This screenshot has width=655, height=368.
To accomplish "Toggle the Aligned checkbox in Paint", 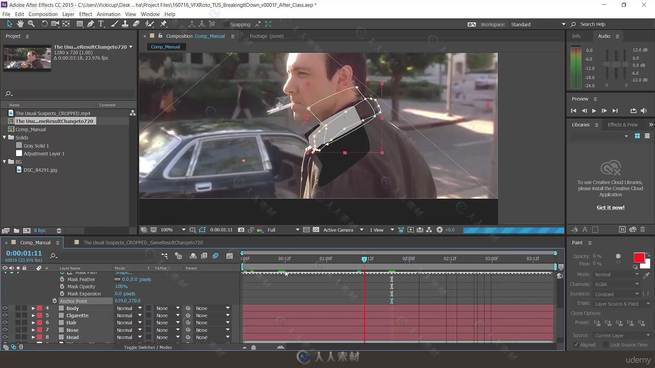I will coord(576,344).
